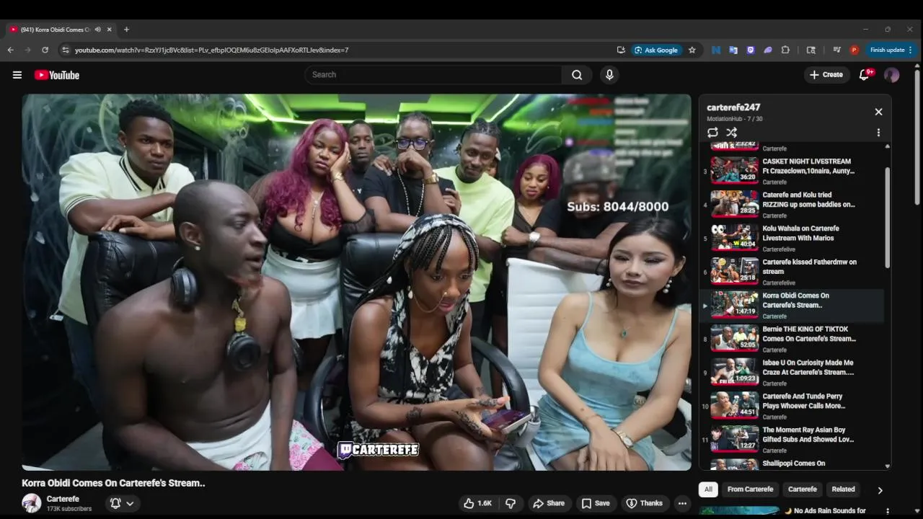The image size is (923, 519).
Task: Click the translate extension icon
Action: coord(733,50)
